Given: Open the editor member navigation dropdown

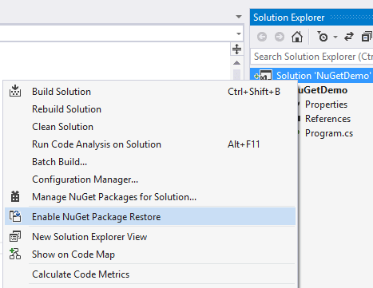Looking at the screenshot, I should [239, 34].
